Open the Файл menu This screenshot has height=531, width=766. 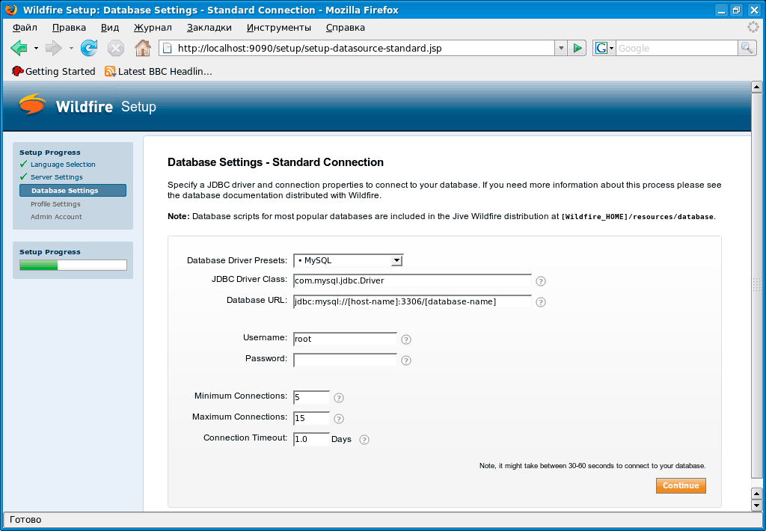click(25, 28)
